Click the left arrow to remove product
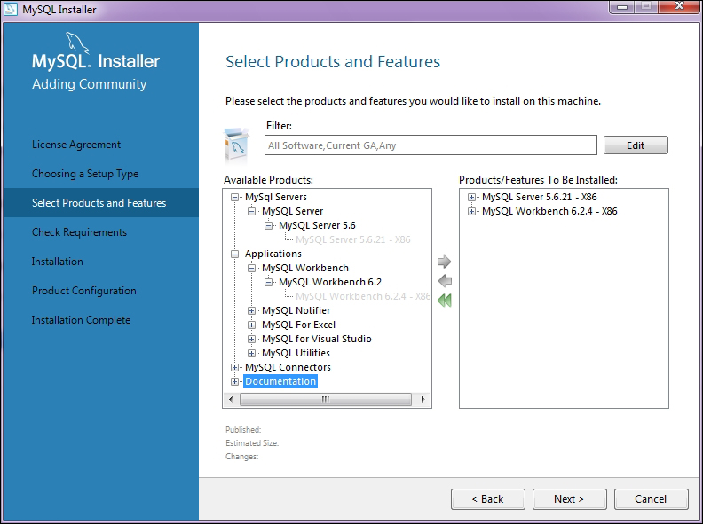This screenshot has height=524, width=703. pyautogui.click(x=445, y=281)
